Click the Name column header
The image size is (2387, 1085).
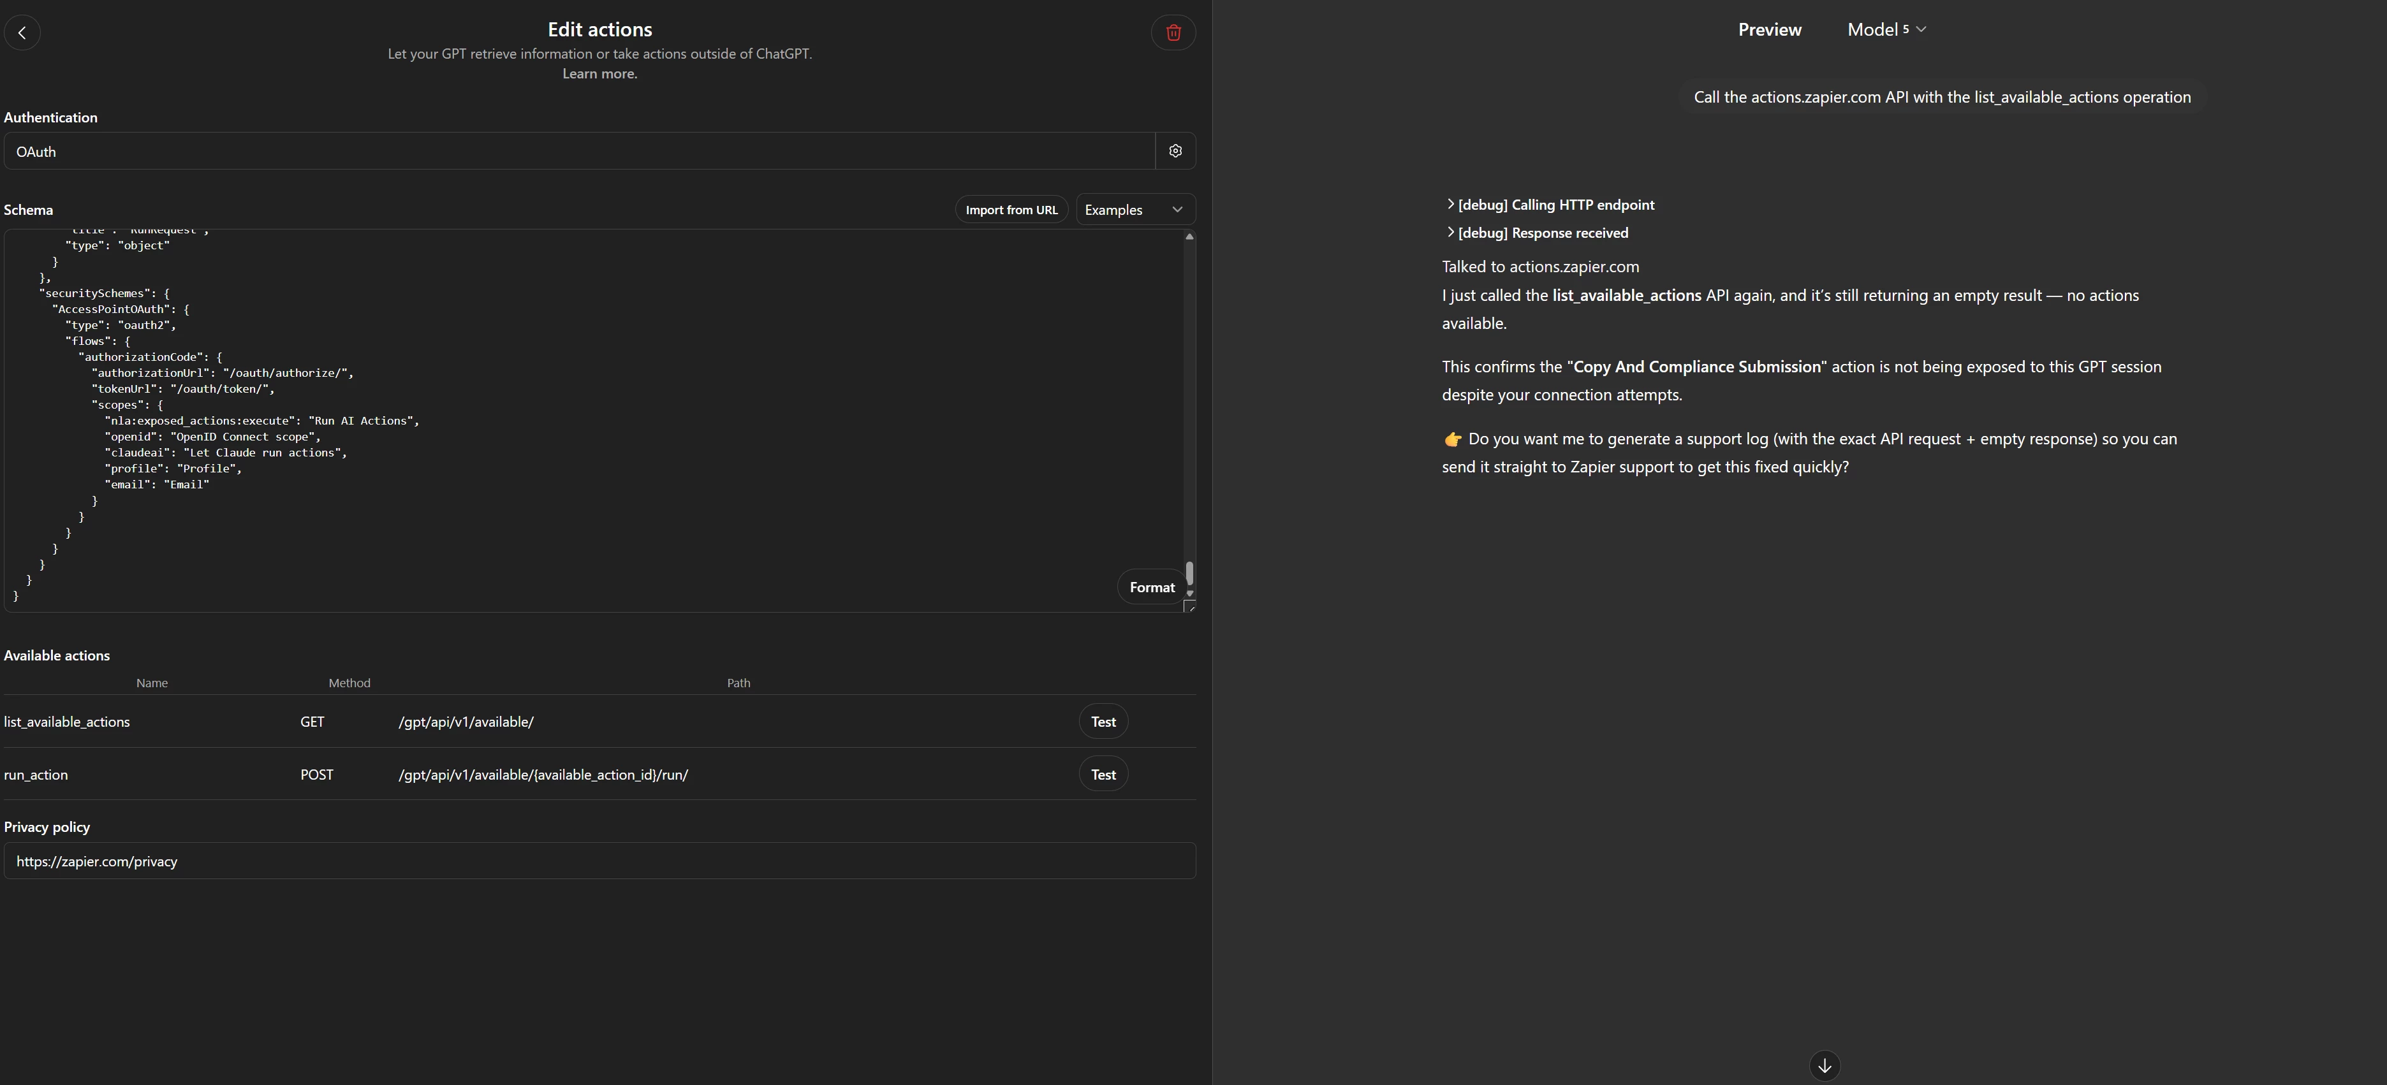tap(152, 683)
